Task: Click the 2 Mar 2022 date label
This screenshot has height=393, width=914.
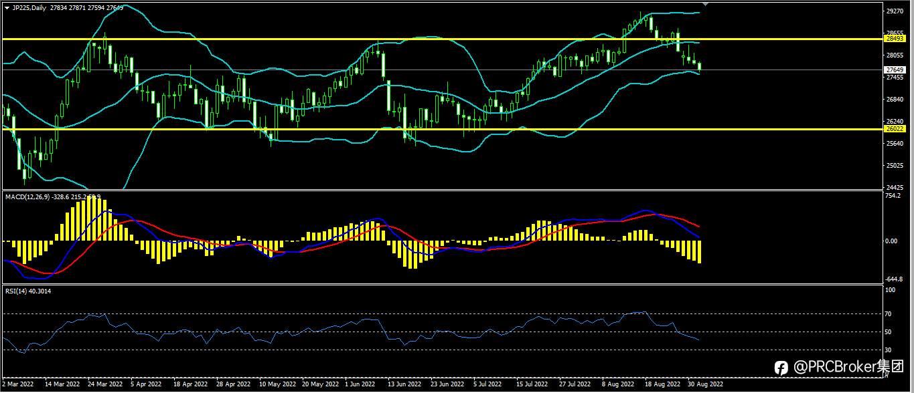Action: click(18, 384)
